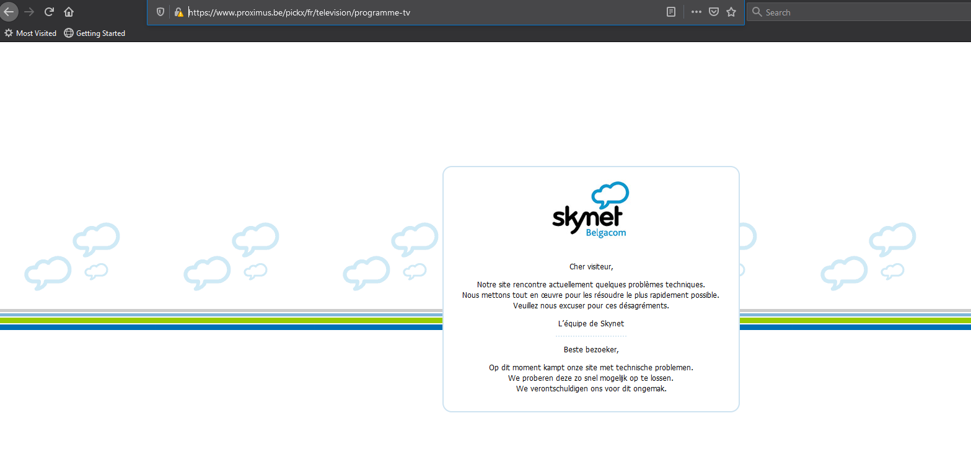Select the 'Cher visiteur,' greeting text

(x=591, y=267)
